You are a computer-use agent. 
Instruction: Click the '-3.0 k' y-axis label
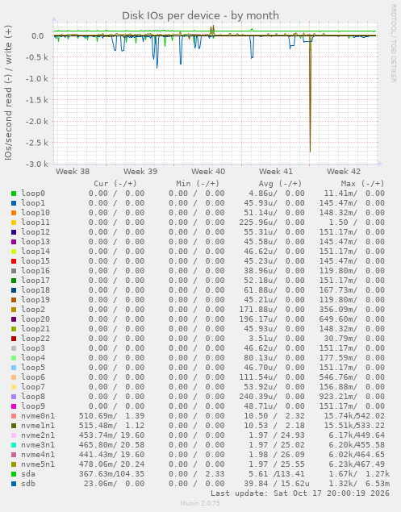[x=37, y=164]
